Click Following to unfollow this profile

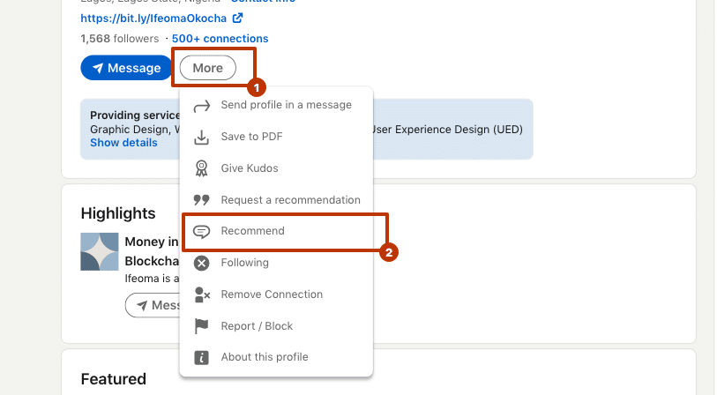pos(276,263)
